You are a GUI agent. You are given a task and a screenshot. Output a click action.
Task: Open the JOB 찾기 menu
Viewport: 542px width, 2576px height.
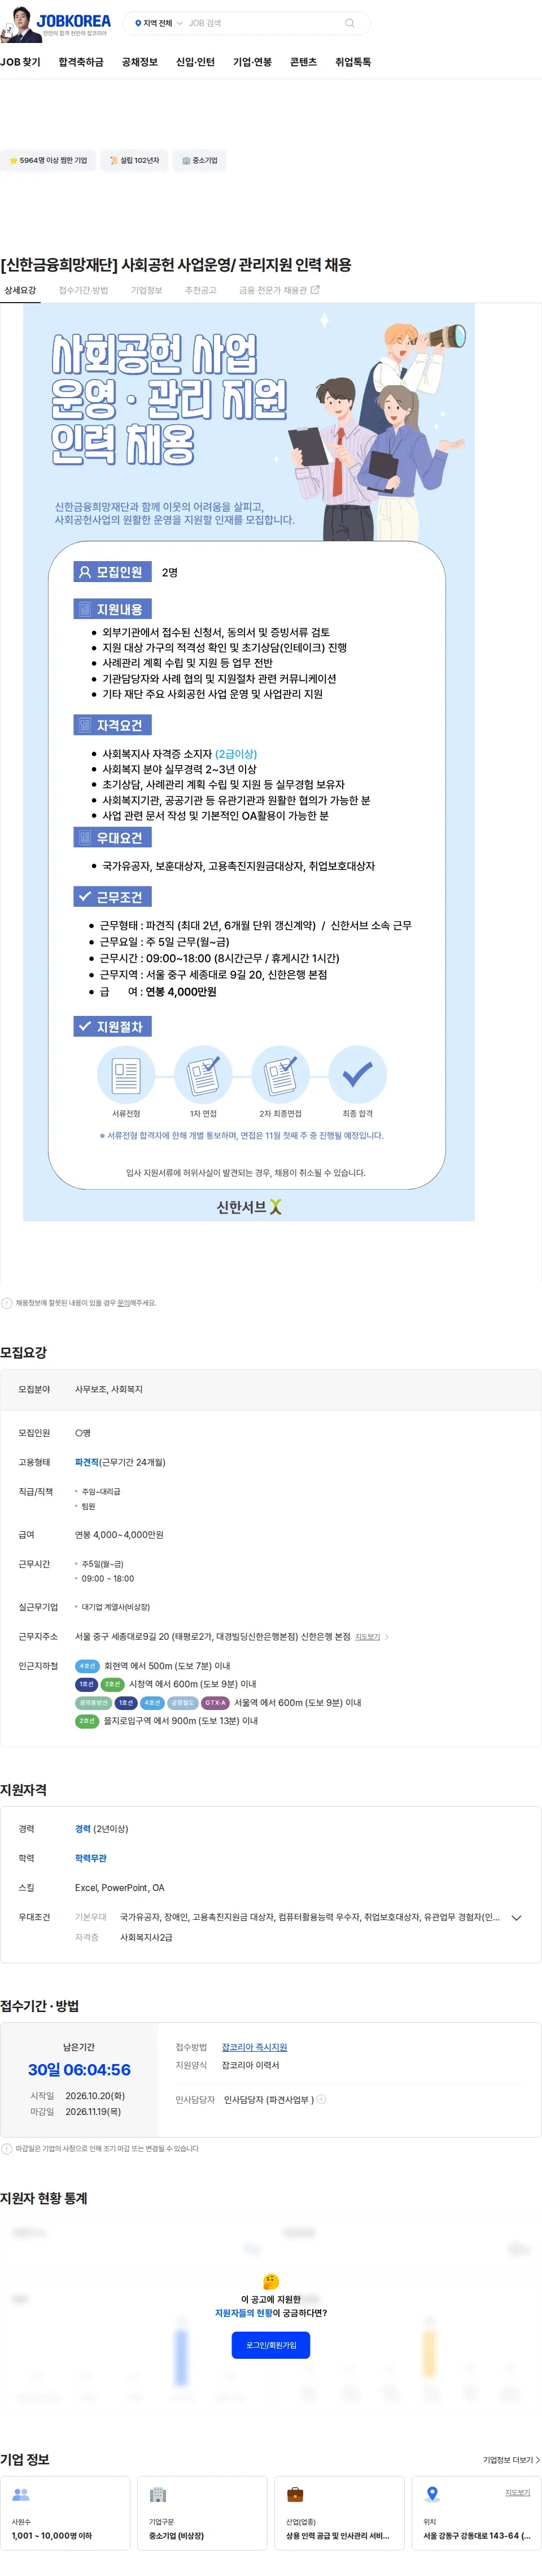[20, 62]
